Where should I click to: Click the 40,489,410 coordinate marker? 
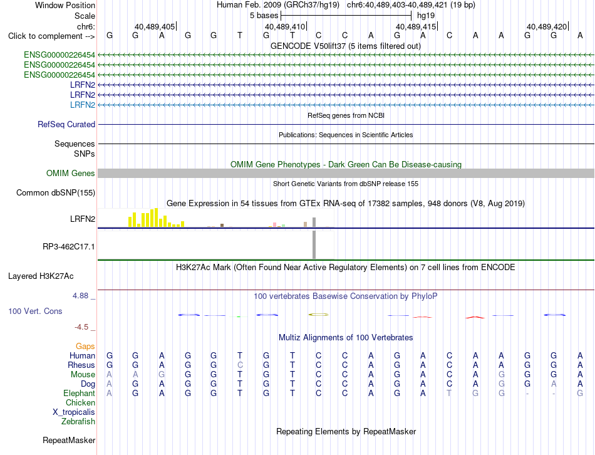click(x=286, y=26)
